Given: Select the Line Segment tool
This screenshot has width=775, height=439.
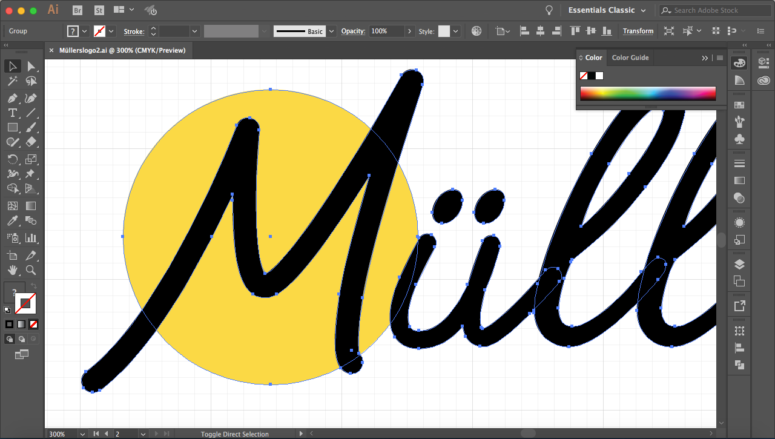Looking at the screenshot, I should click(x=31, y=113).
